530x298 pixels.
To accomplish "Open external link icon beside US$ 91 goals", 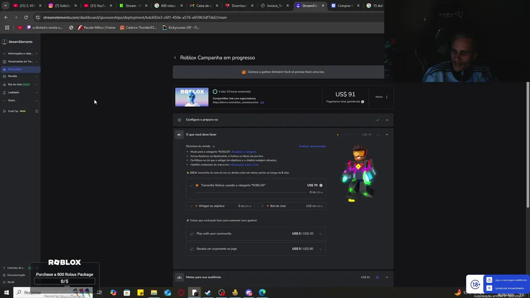I will point(377,277).
